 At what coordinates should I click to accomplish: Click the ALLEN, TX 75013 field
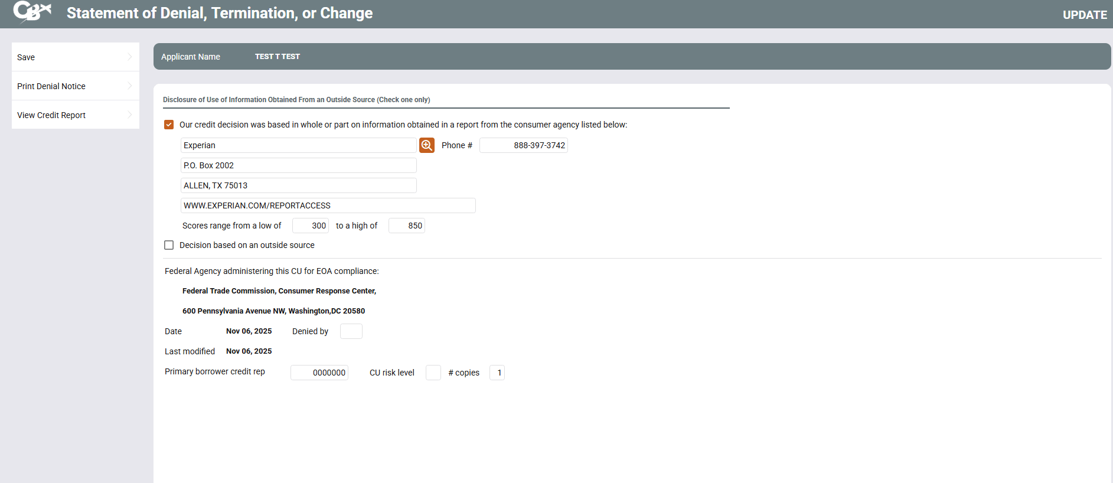298,185
